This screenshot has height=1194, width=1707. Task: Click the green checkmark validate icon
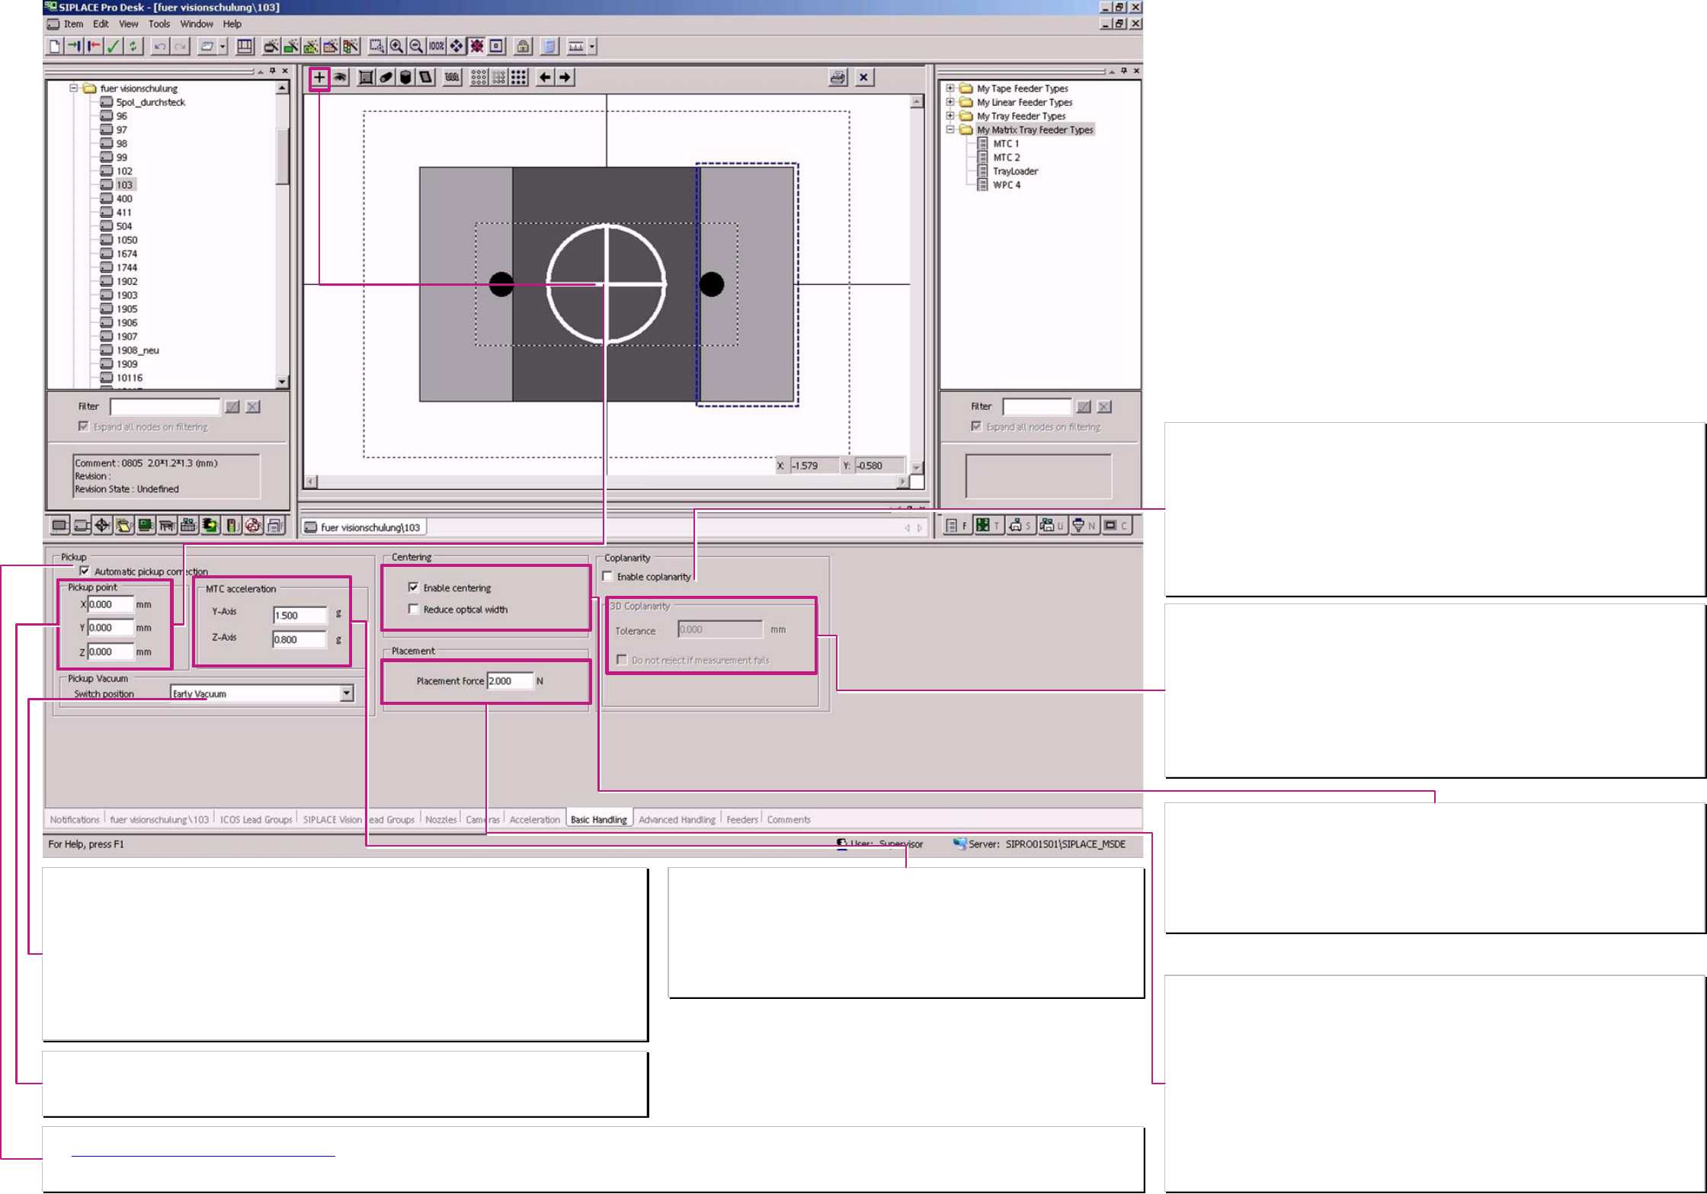coord(113,46)
